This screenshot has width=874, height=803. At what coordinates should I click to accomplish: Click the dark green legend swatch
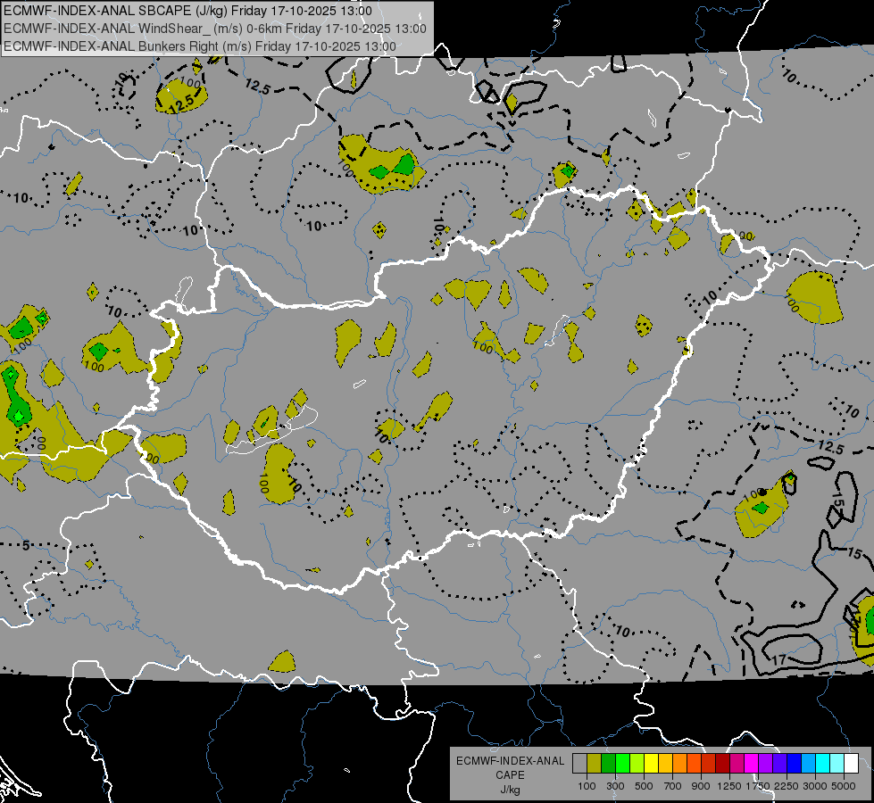click(608, 764)
